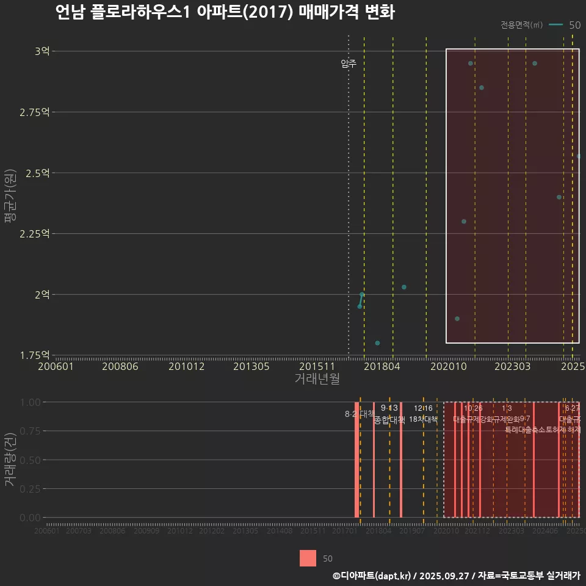Click the data point at 2.85억
Image resolution: width=586 pixels, height=586 pixels.
(x=482, y=88)
